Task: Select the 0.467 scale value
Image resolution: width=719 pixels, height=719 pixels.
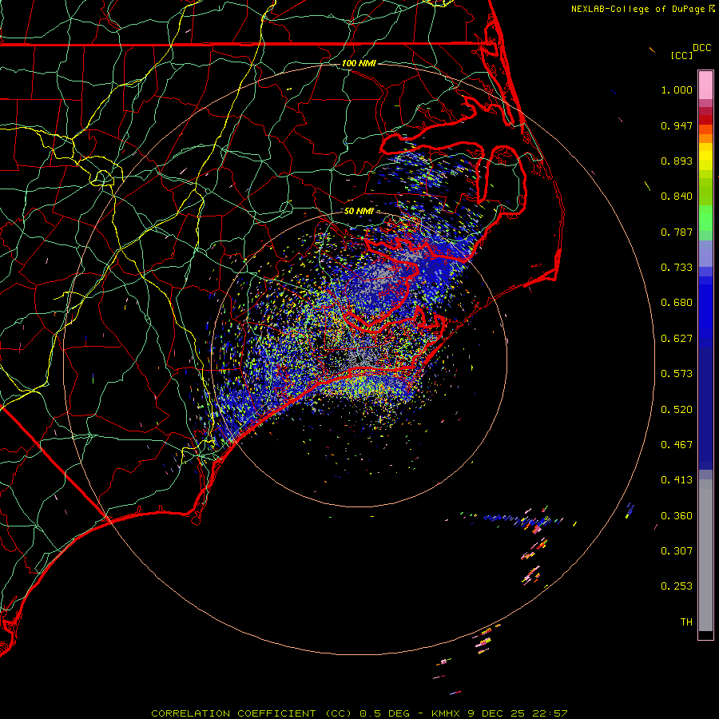Action: [x=677, y=445]
